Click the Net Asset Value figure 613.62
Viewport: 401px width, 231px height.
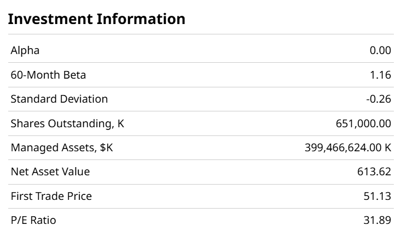374,171
